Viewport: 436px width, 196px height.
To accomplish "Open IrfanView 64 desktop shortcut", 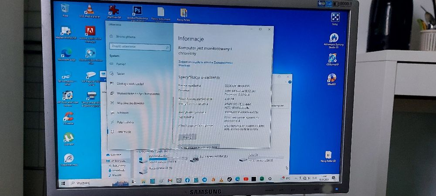I will pyautogui.click(x=114, y=12).
